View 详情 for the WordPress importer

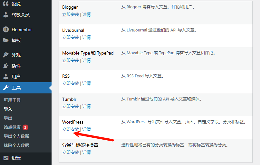pos(86,129)
